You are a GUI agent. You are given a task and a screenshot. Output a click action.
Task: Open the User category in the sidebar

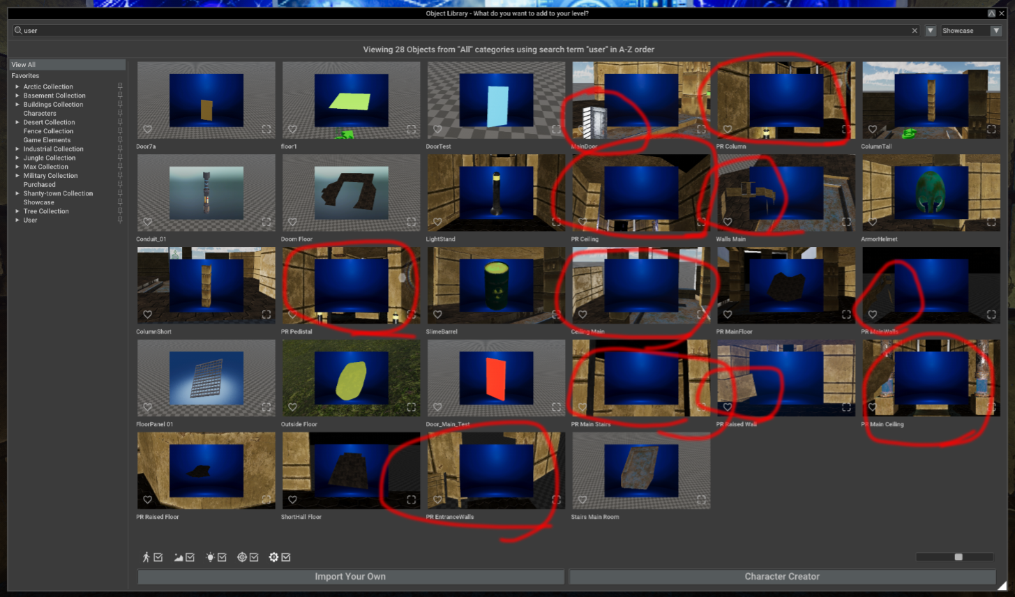tap(30, 220)
